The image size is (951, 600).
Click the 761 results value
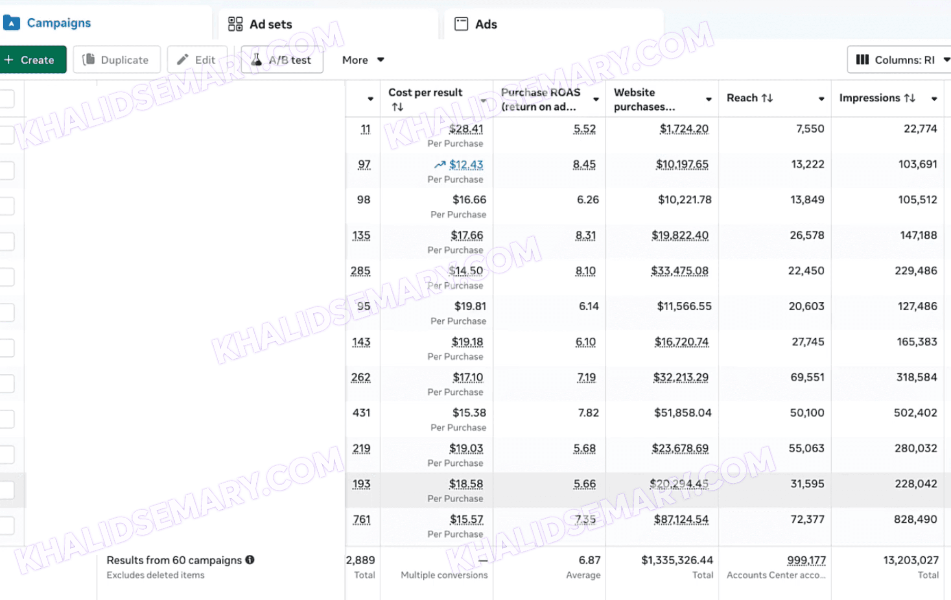tap(361, 519)
